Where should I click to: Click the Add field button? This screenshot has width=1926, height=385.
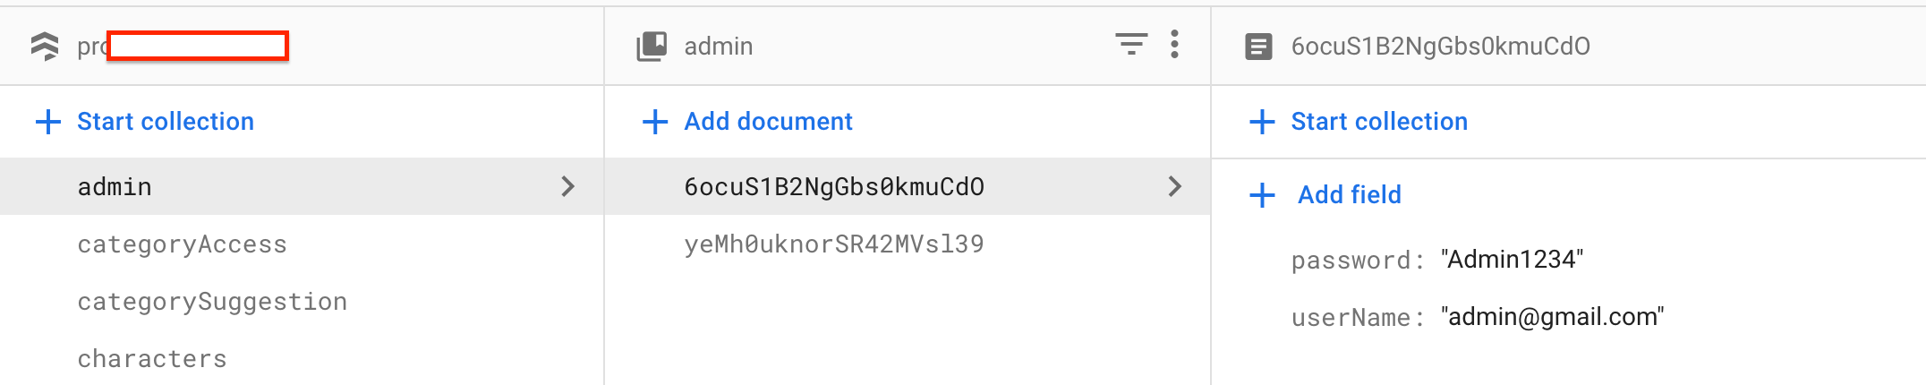click(x=1349, y=195)
